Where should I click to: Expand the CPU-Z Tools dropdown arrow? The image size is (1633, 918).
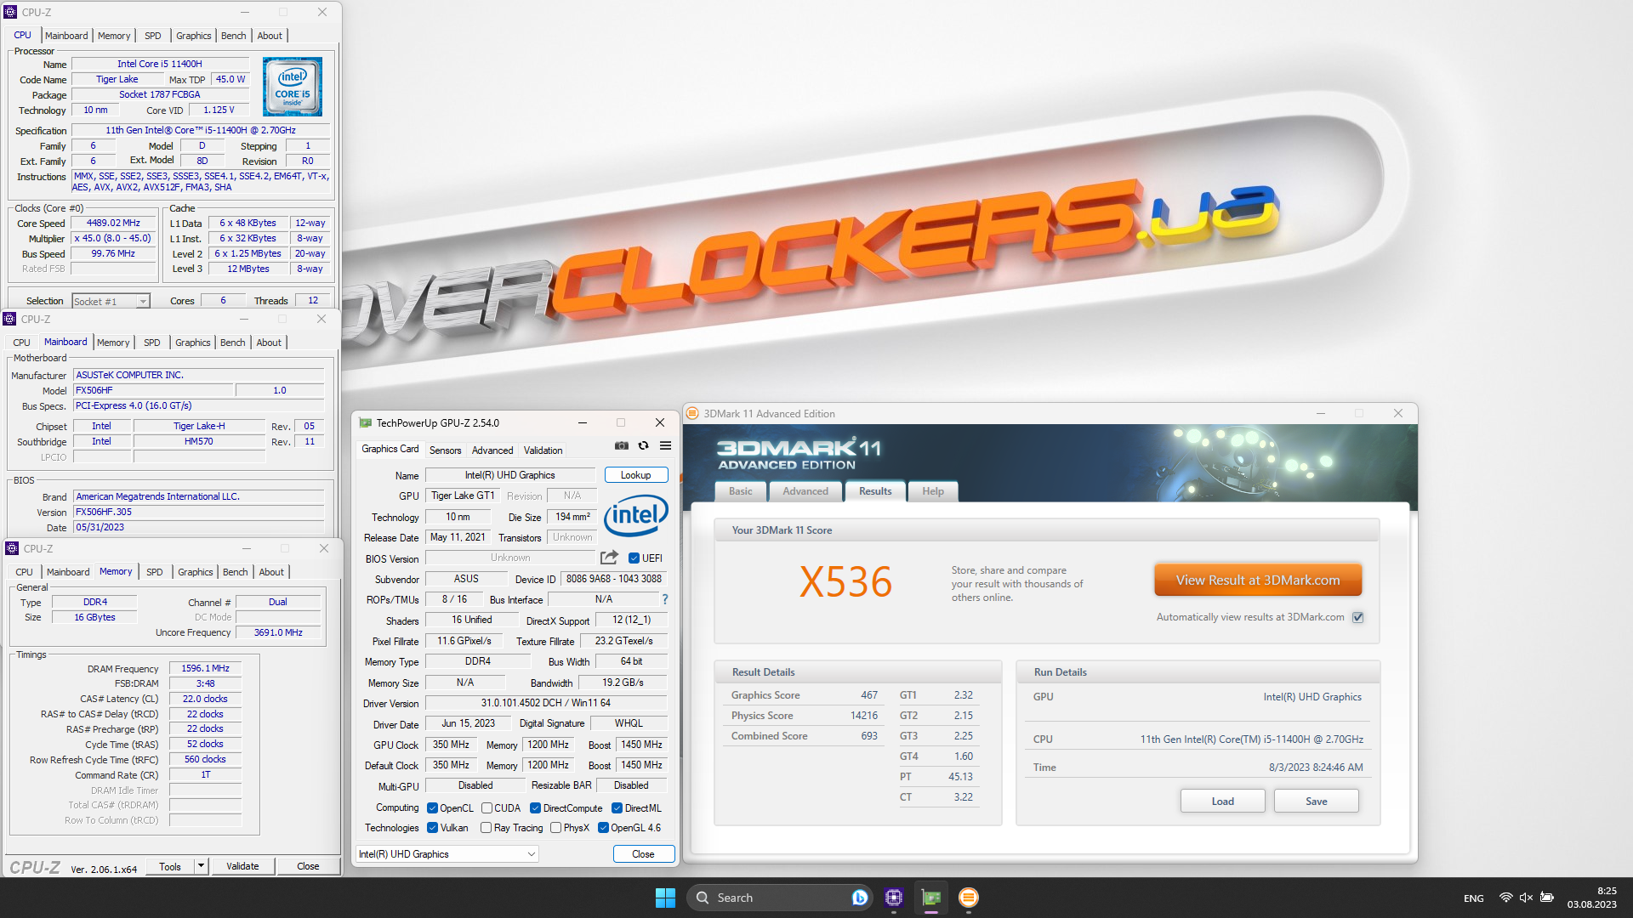coord(202,866)
